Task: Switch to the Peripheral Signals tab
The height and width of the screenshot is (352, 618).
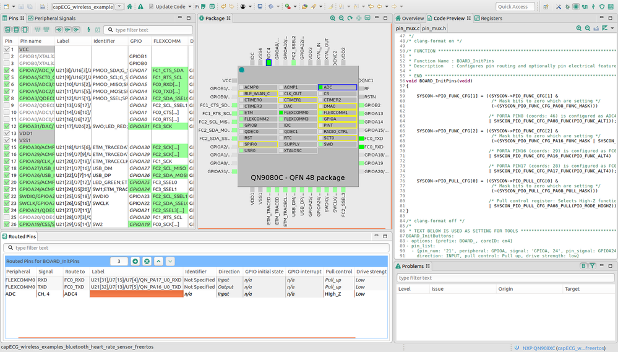Action: click(x=54, y=19)
